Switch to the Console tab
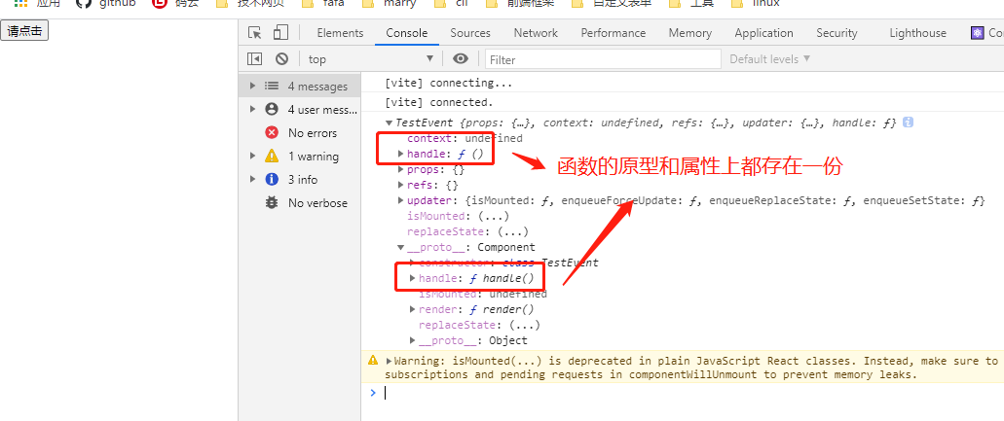The image size is (1004, 421). (x=407, y=33)
